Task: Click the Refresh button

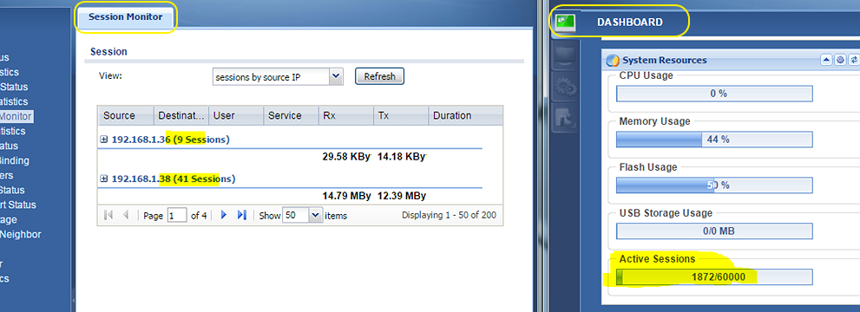Action: pyautogui.click(x=379, y=76)
